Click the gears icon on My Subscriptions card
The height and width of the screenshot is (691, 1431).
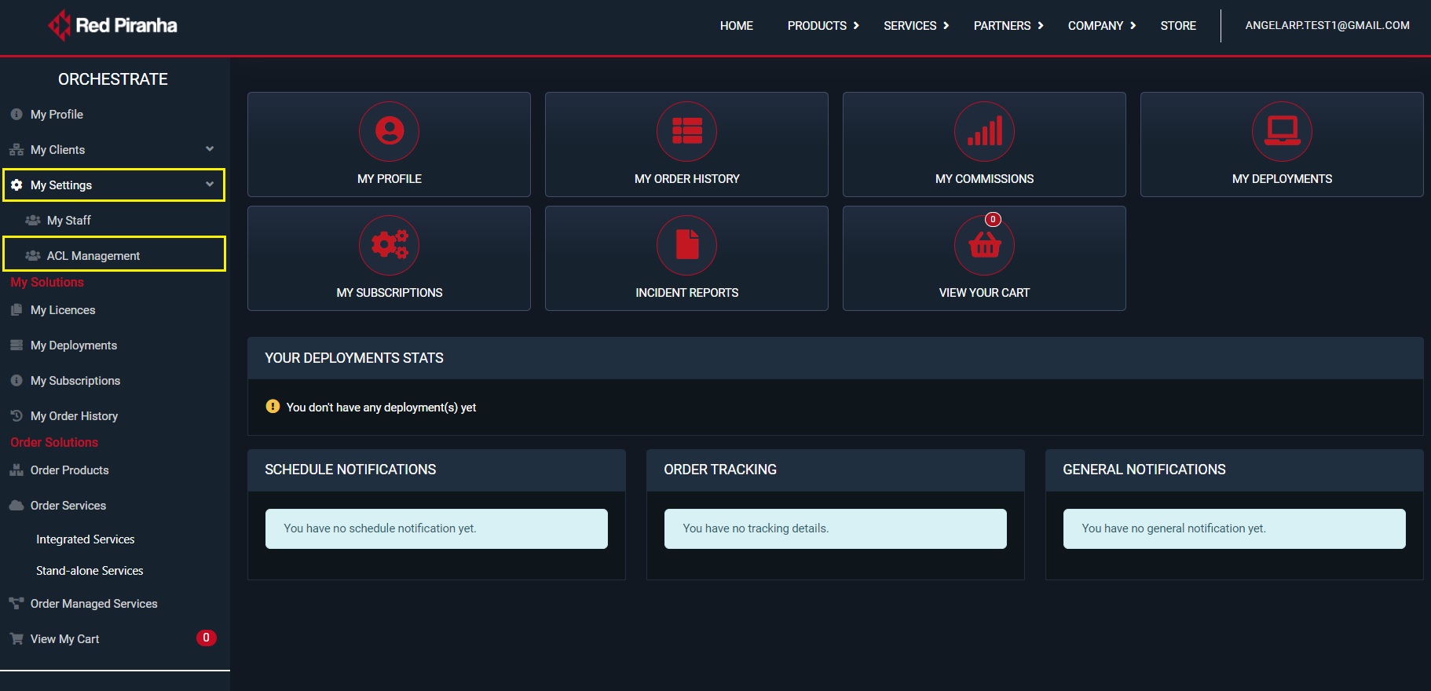click(390, 245)
